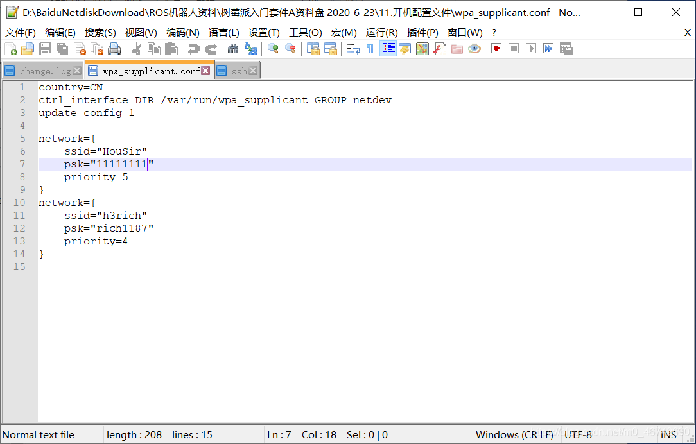Open the ? help menu
This screenshot has height=444, width=696.
pos(494,32)
